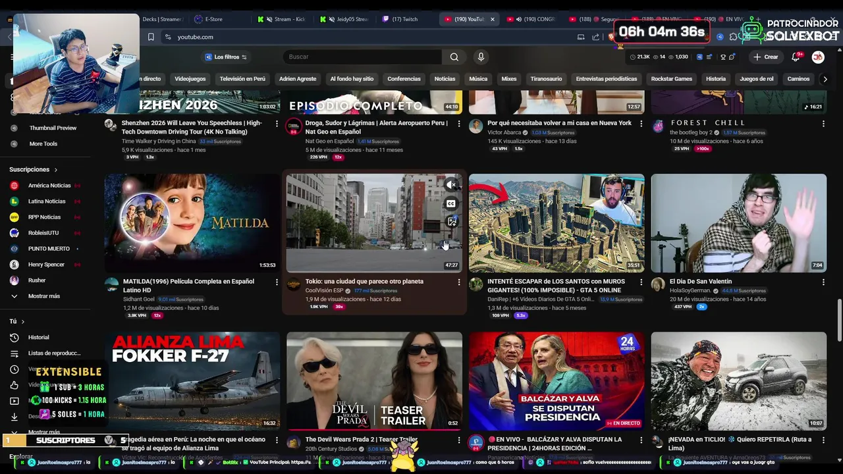Open Los filtros dropdown

coord(226,57)
